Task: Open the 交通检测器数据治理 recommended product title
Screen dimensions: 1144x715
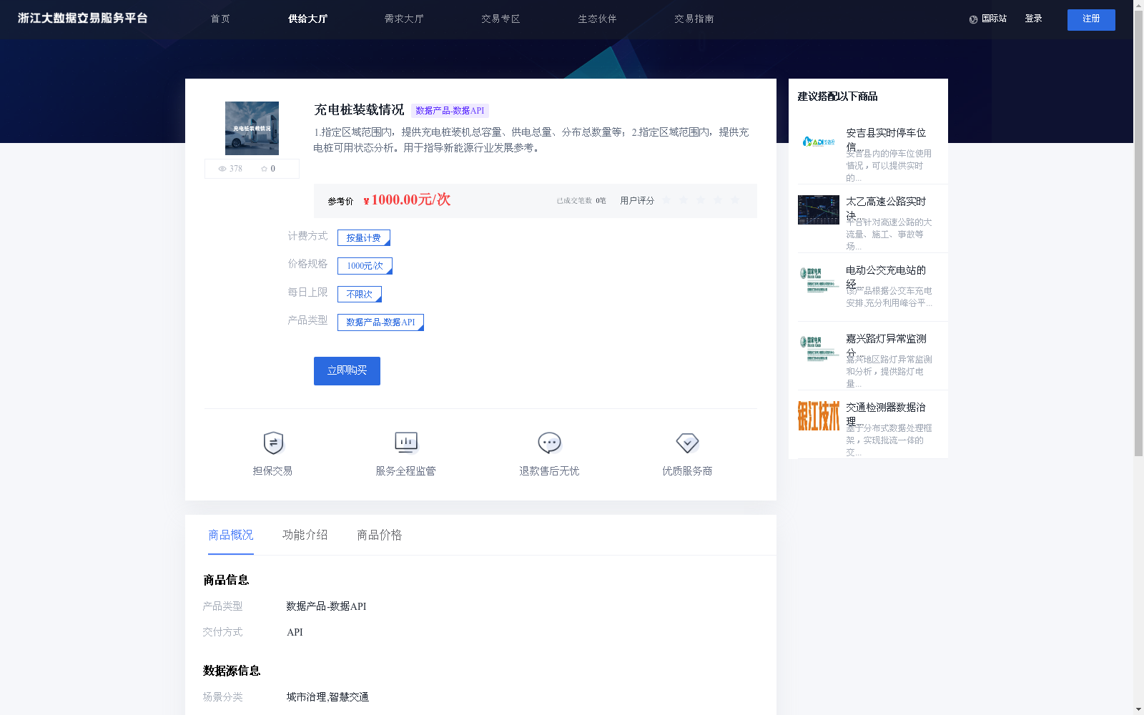Action: click(x=886, y=414)
